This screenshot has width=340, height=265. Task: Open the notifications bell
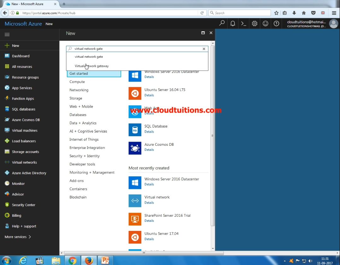point(233,23)
